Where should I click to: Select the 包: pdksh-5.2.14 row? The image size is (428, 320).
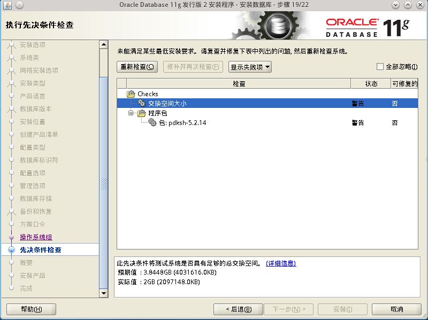(267, 123)
